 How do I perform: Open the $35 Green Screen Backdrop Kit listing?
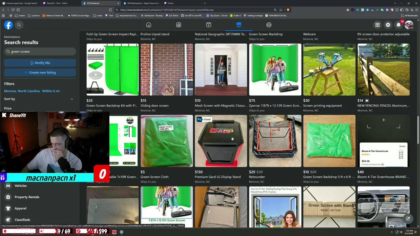113,78
